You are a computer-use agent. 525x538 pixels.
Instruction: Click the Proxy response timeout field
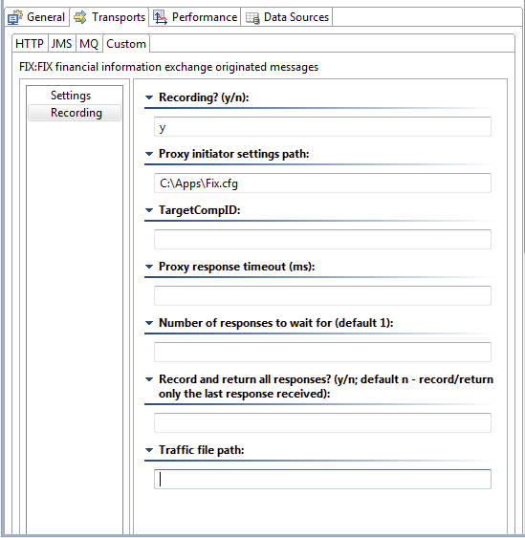pos(322,296)
